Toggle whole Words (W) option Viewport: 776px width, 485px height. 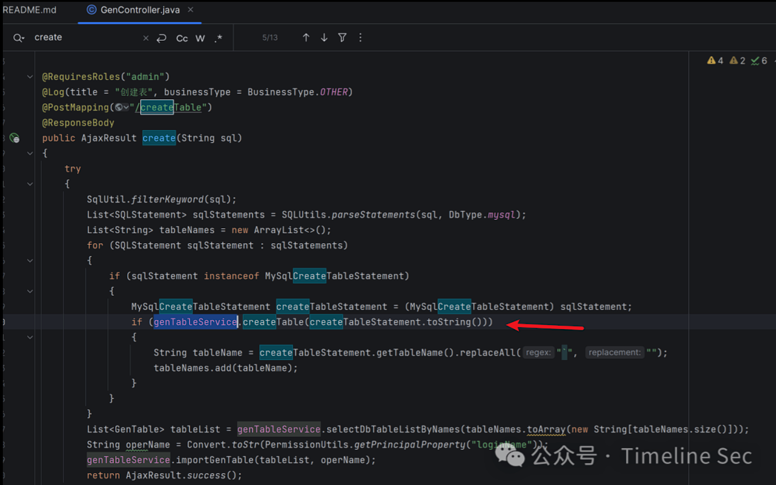[x=200, y=38]
